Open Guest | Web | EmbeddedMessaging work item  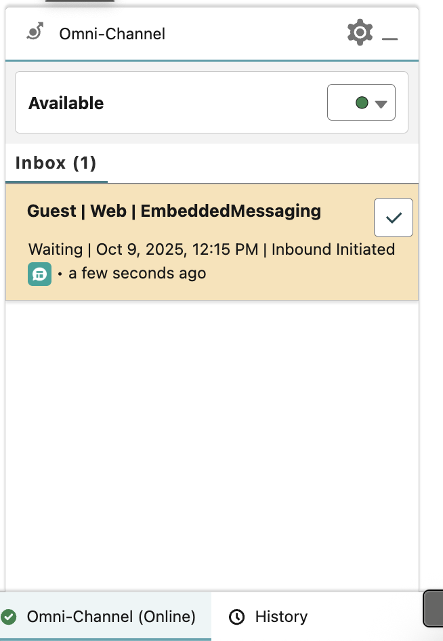coord(174,211)
